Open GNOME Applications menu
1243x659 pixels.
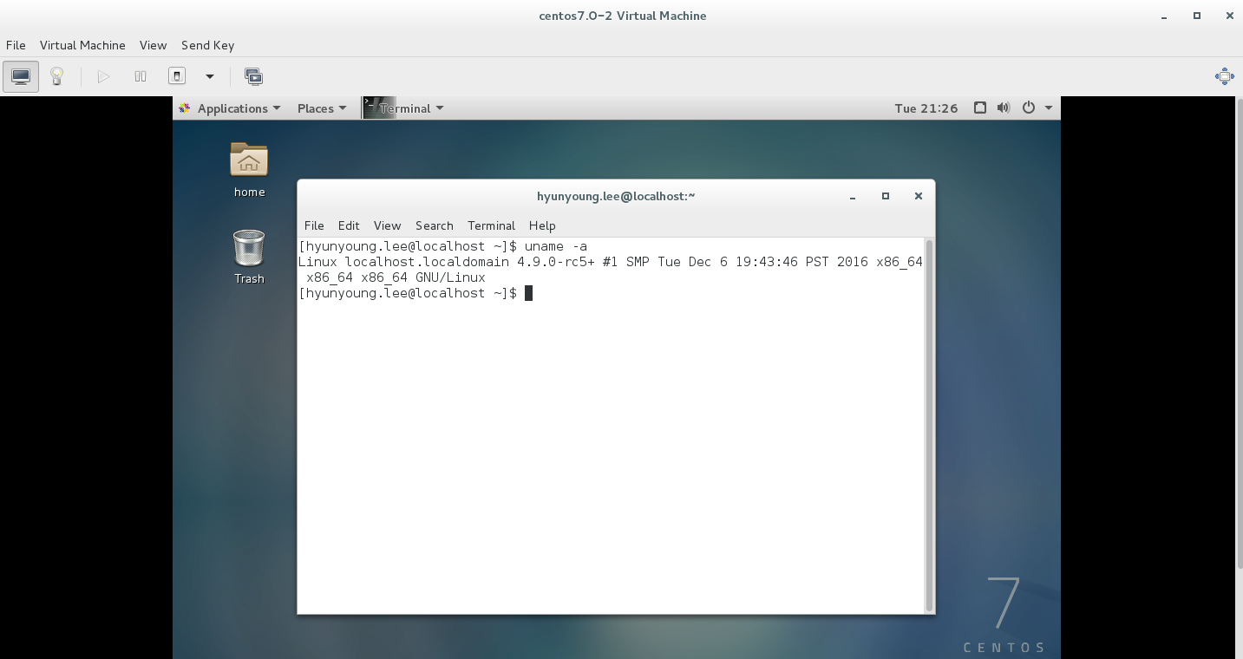[x=230, y=108]
